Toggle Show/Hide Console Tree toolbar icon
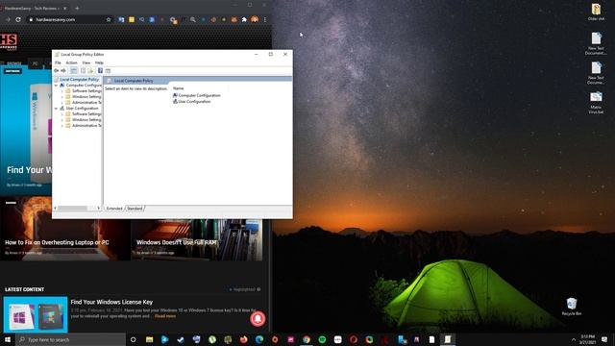 [73, 70]
